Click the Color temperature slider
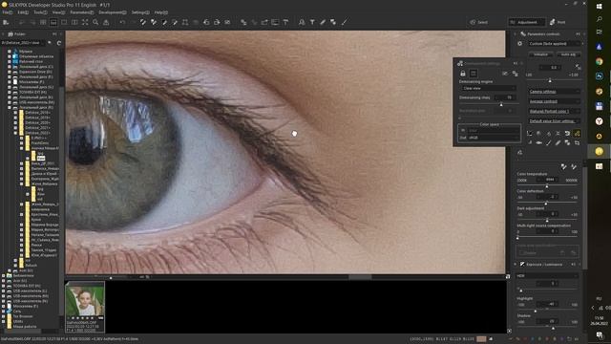The image size is (611, 344). pyautogui.click(x=547, y=186)
